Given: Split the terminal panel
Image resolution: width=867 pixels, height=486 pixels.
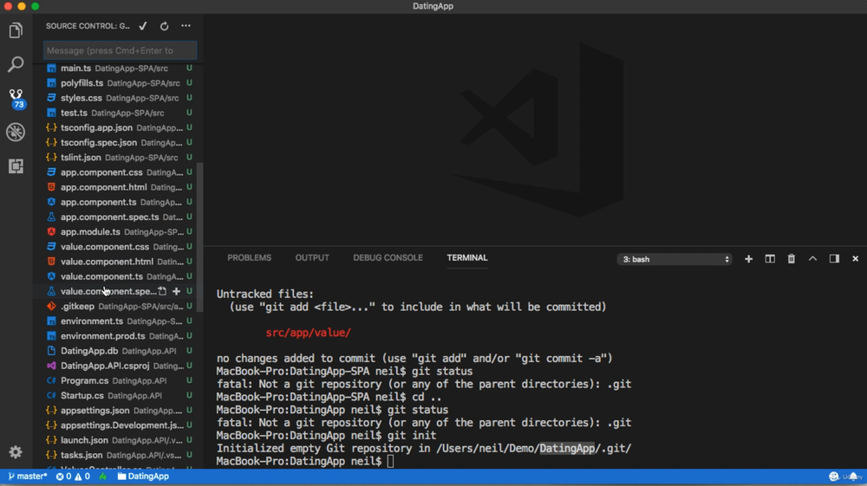Looking at the screenshot, I should (x=770, y=259).
